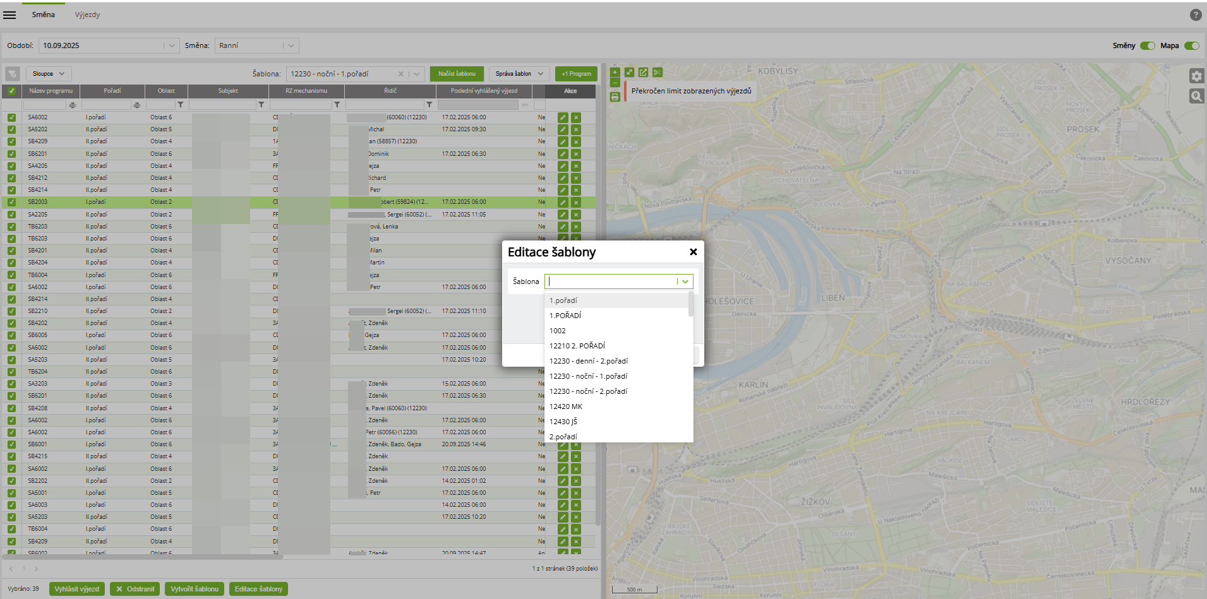Image resolution: width=1207 pixels, height=599 pixels.
Task: Toggle the Mapa switch
Action: coord(1191,45)
